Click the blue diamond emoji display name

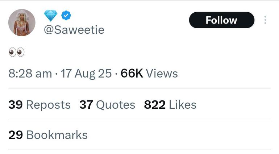(x=51, y=16)
